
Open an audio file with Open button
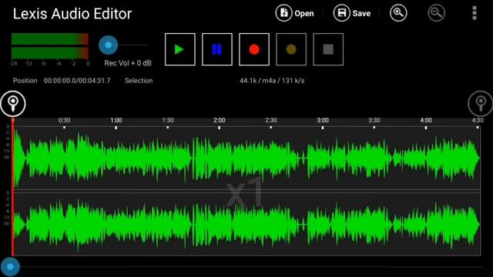click(294, 13)
